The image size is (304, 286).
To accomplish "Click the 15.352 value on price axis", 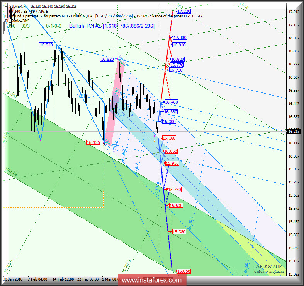I will click(x=294, y=235).
